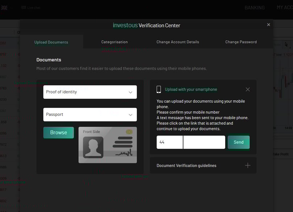Expand Document Verification guidelines section
Viewport: 293px width, 212px height.
tap(186, 166)
